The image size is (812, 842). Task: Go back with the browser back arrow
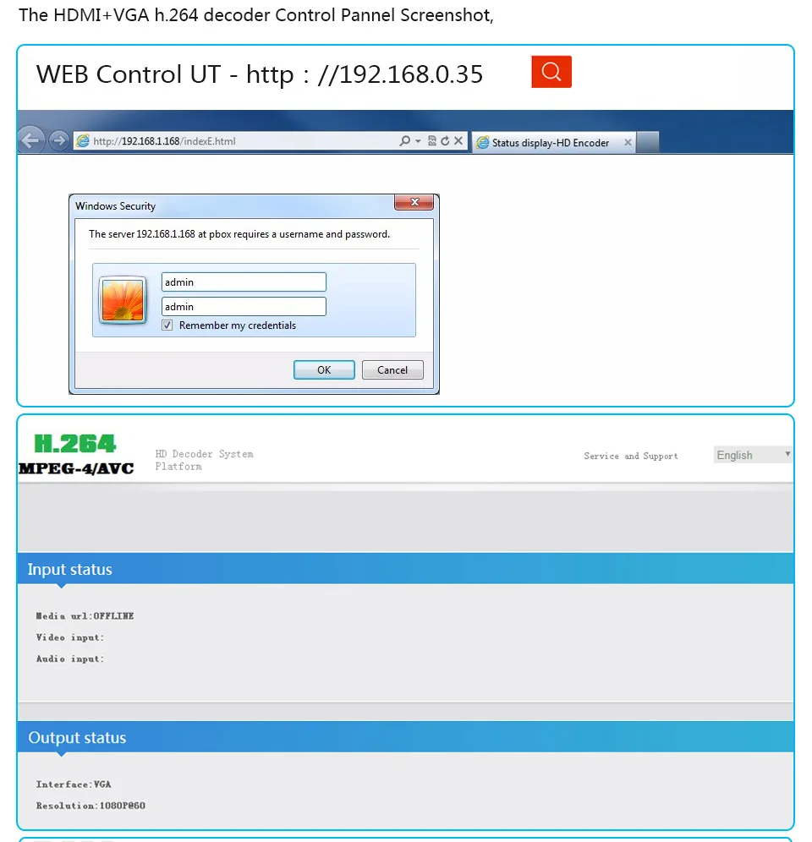click(31, 140)
